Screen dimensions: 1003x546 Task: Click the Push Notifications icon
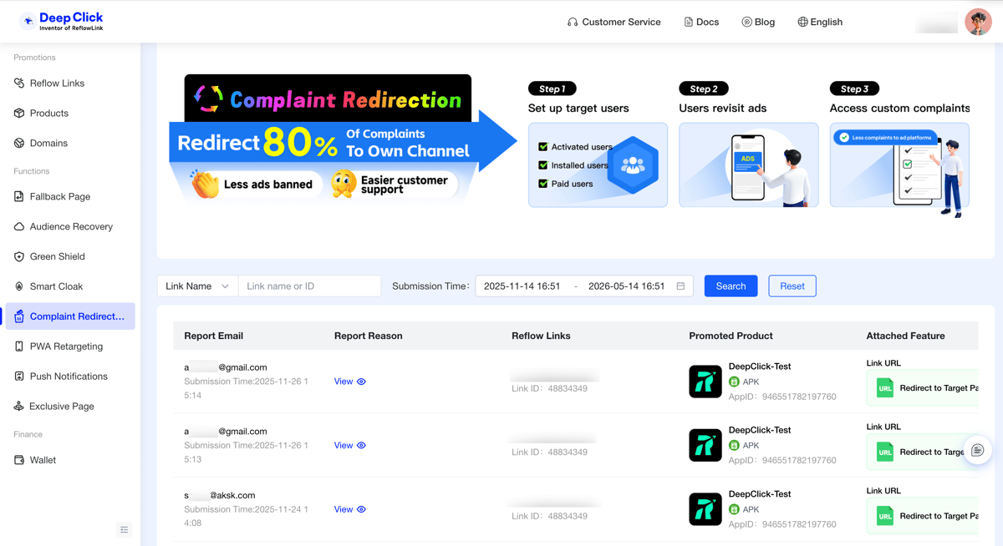pyautogui.click(x=19, y=377)
